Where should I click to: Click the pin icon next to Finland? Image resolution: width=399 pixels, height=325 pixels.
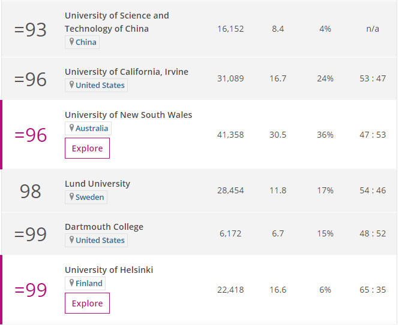71,283
